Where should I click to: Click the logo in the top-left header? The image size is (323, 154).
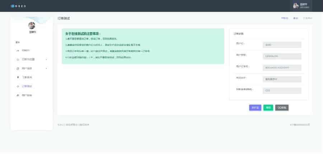tap(19, 6)
